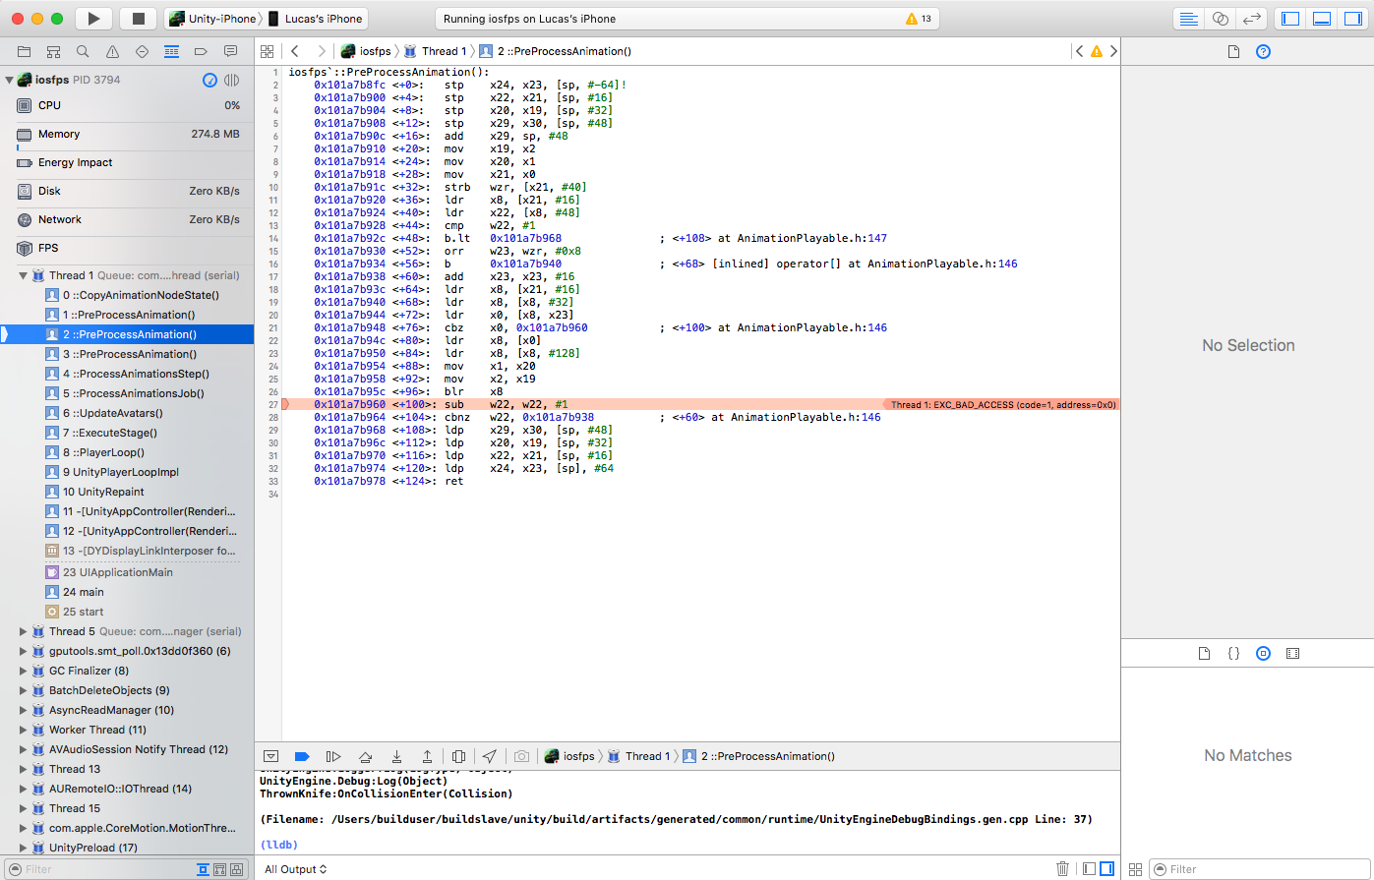Open the Object library
This screenshot has width=1374, height=880.
[1264, 653]
